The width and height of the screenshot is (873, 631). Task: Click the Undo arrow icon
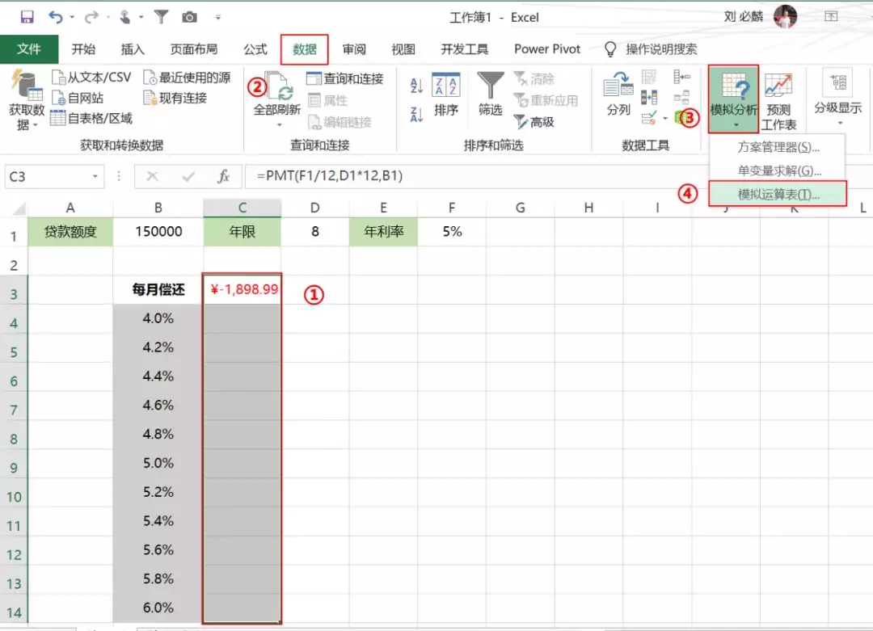coord(55,17)
